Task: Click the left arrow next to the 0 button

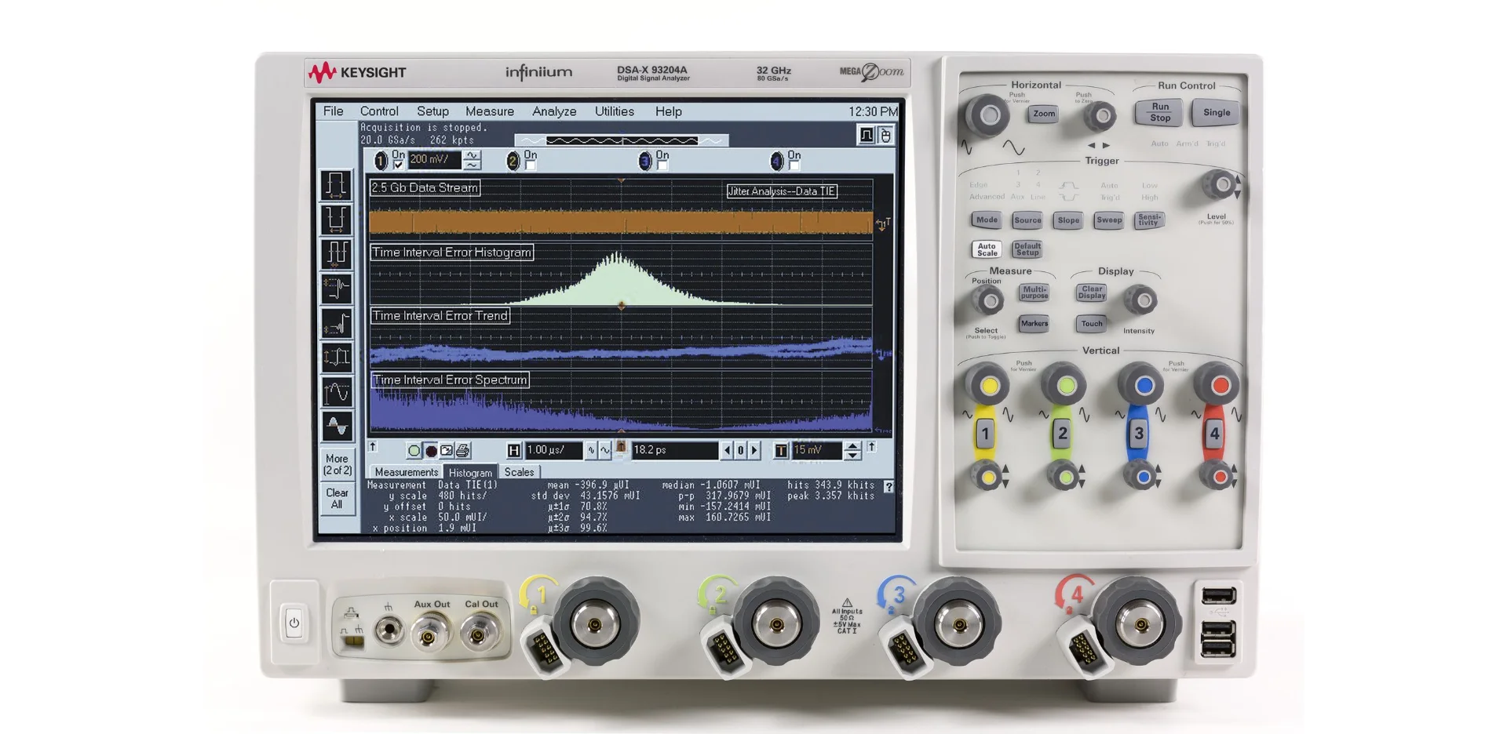Action: 727,451
